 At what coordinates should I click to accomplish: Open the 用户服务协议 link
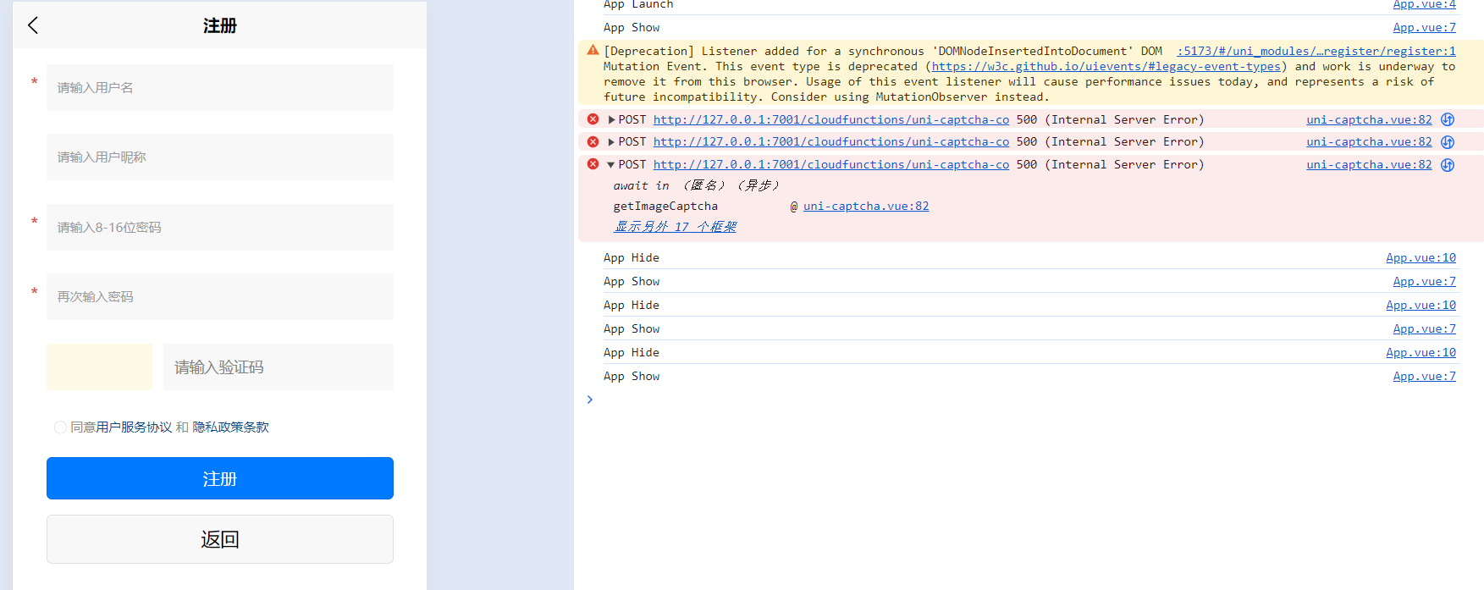point(134,427)
